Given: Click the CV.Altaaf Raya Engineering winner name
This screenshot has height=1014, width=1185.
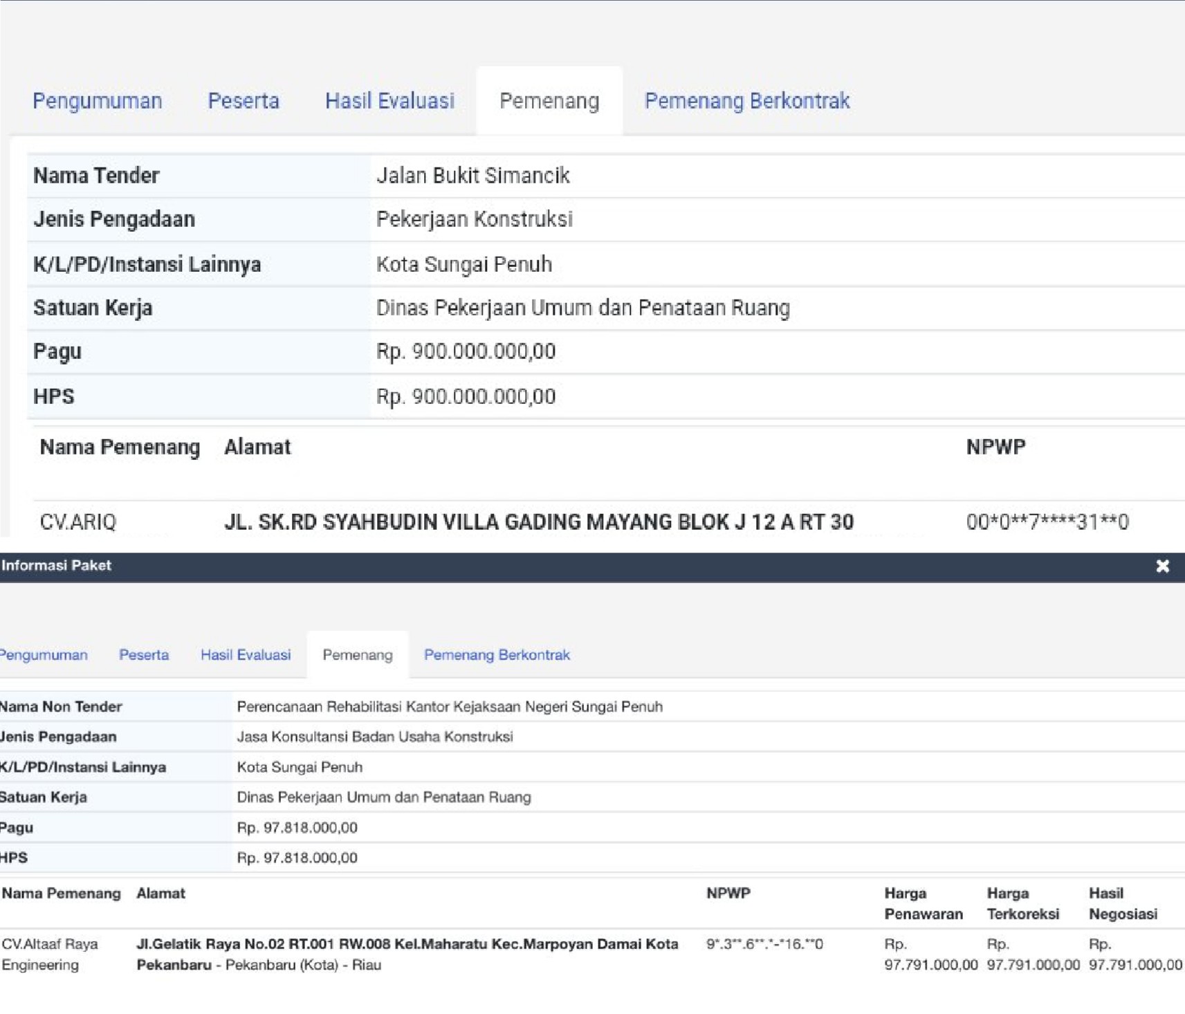Looking at the screenshot, I should tap(50, 954).
